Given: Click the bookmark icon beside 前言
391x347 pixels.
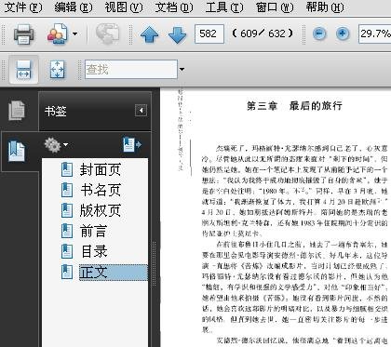Looking at the screenshot, I should tap(67, 231).
